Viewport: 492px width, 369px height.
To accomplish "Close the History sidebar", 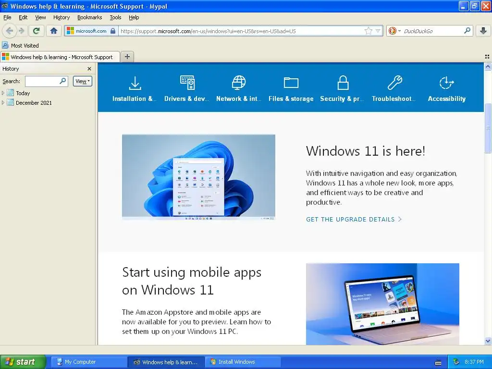I will [89, 69].
